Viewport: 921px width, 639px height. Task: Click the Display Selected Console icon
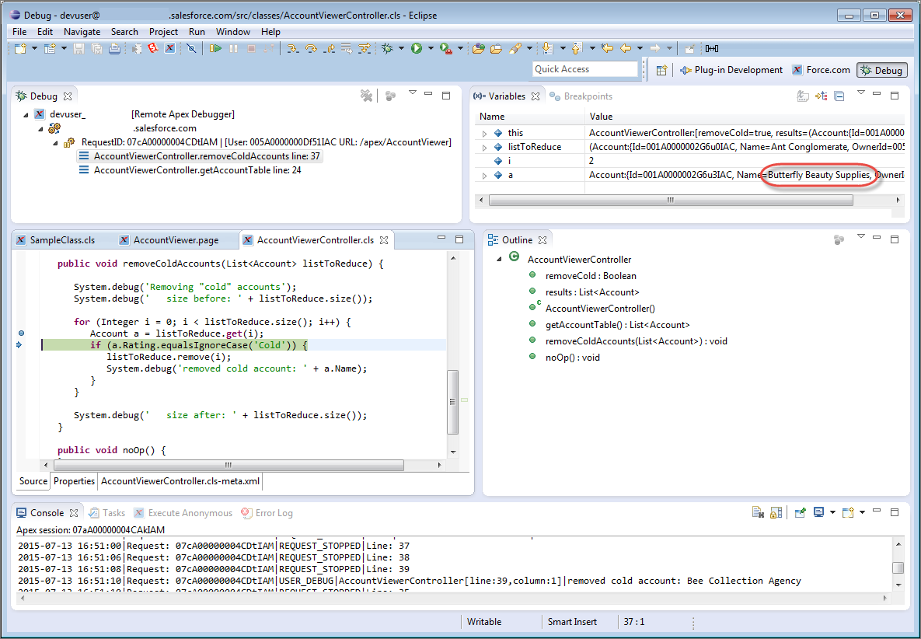tap(819, 513)
